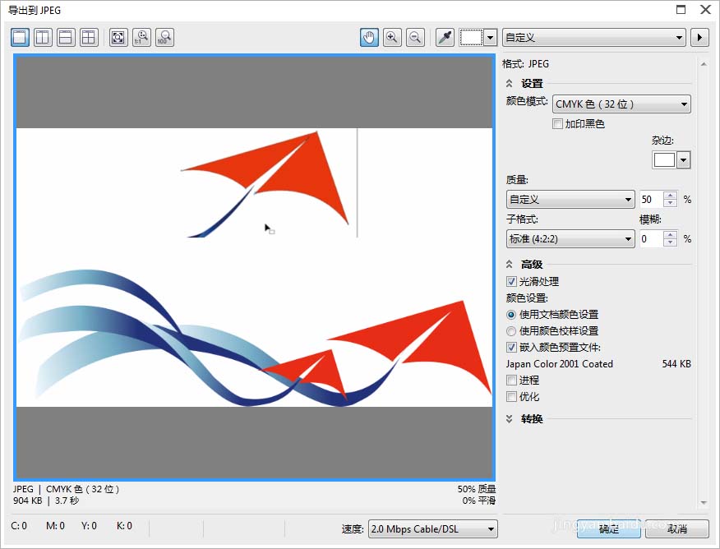
Task: Enable the 优化 checkbox
Action: 511,397
